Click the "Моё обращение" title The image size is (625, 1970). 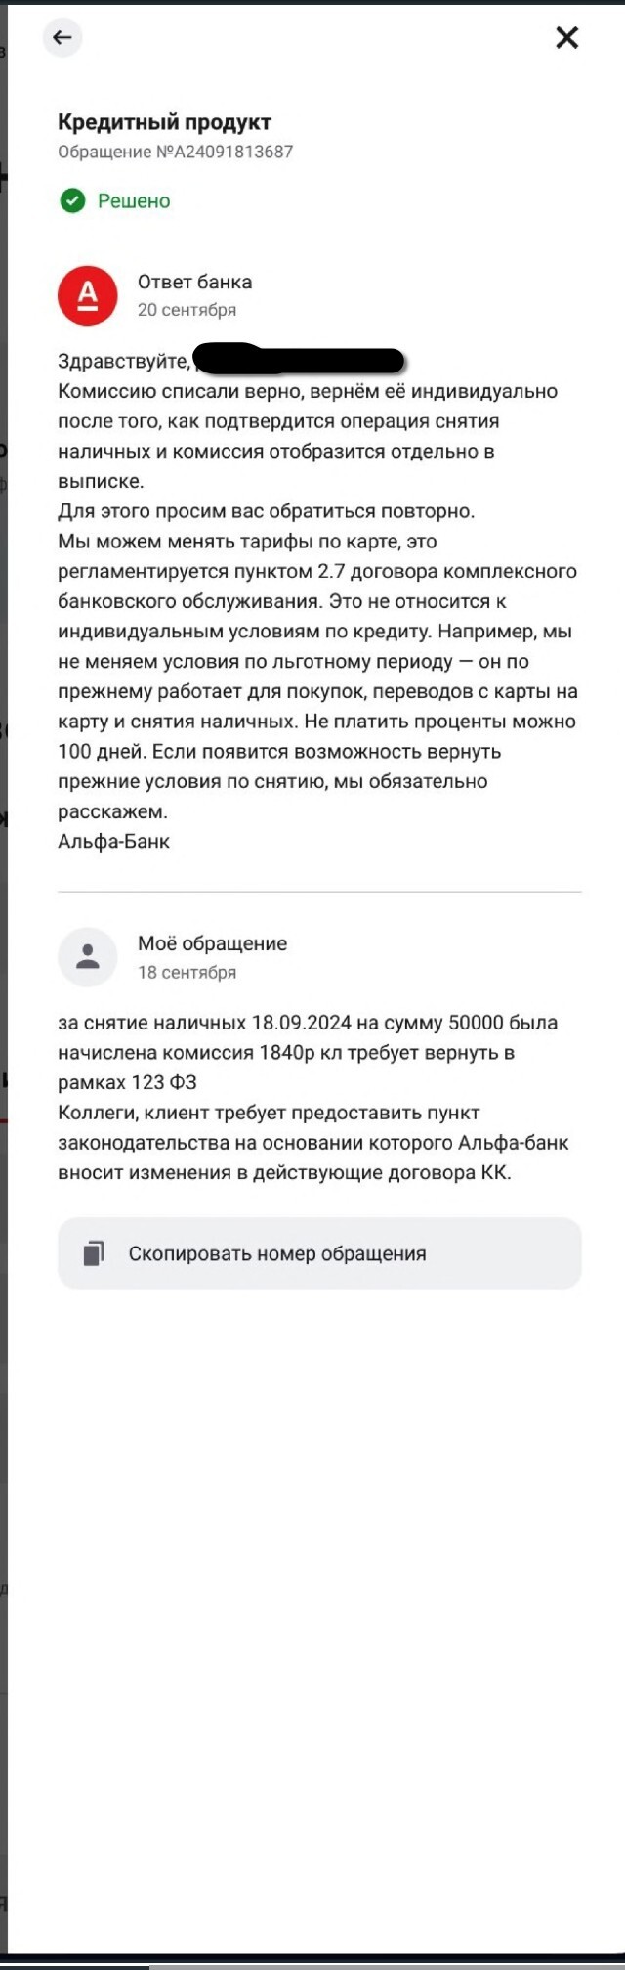pos(212,943)
